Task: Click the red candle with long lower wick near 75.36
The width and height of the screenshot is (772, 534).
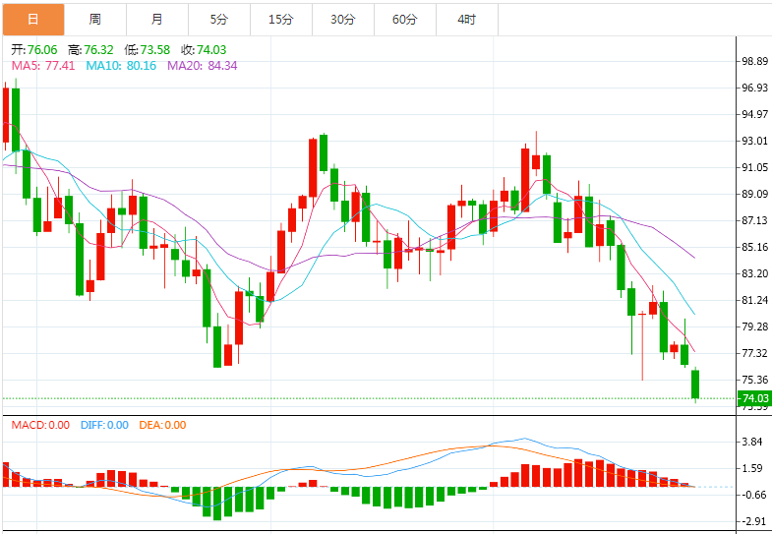Action: click(x=642, y=346)
